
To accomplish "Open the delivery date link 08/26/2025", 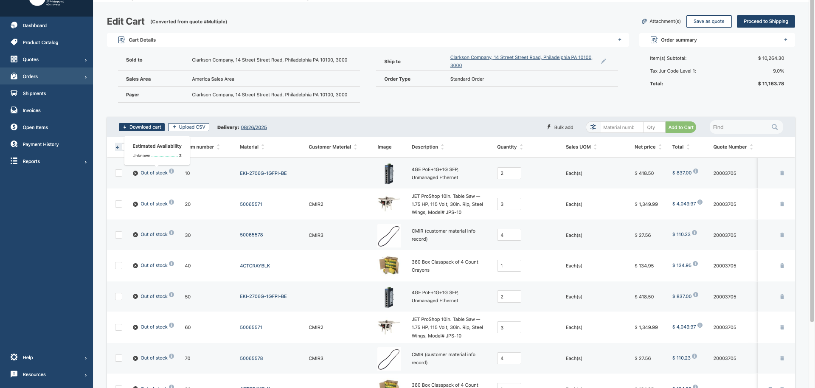I will tap(254, 127).
